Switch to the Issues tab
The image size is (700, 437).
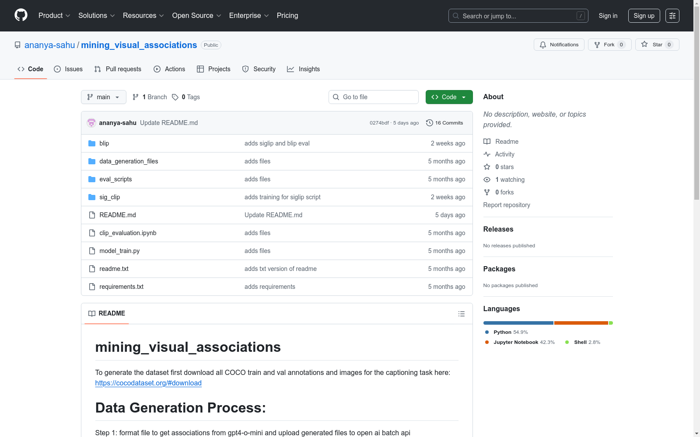point(68,69)
